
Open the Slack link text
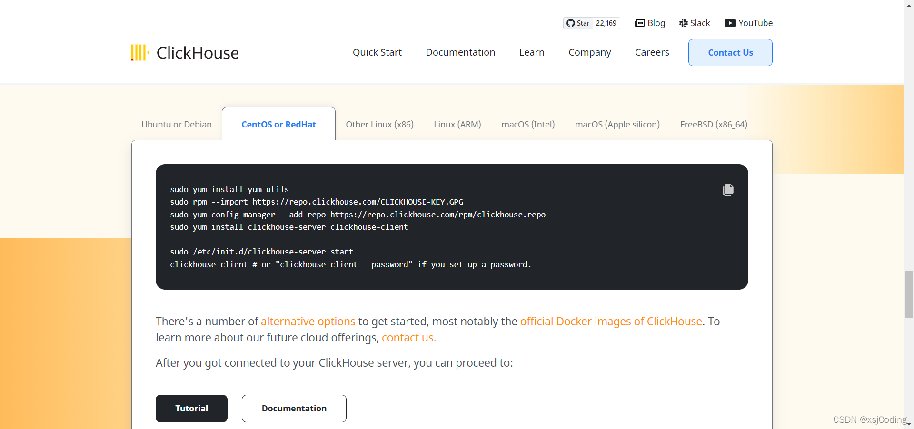pos(700,23)
